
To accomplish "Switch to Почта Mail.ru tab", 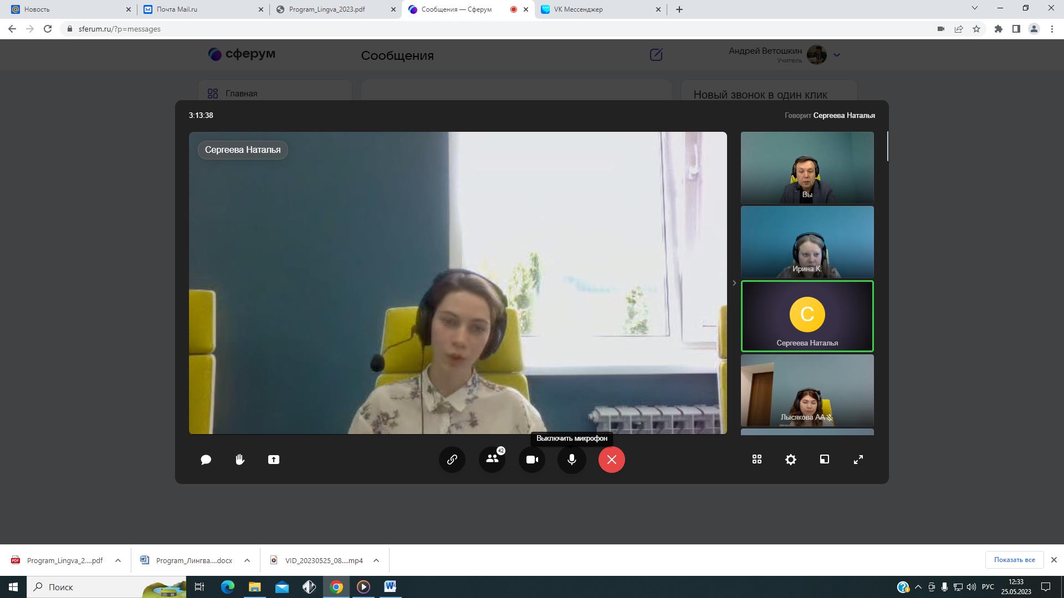I will (177, 9).
